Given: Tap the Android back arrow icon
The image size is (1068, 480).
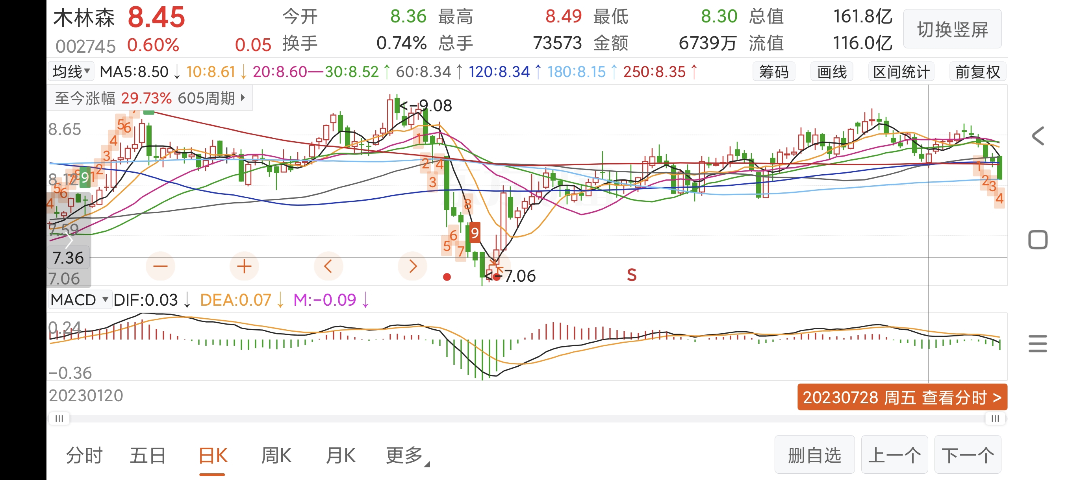Looking at the screenshot, I should [x=1037, y=136].
